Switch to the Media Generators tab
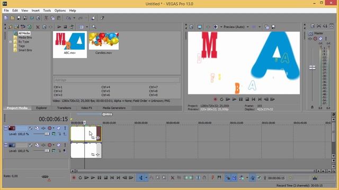This screenshot has width=339, height=190. click(x=114, y=108)
